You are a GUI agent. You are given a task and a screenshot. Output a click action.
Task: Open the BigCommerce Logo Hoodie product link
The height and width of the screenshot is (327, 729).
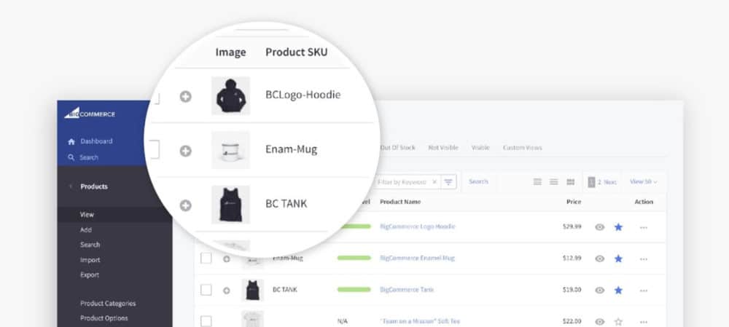coord(418,226)
